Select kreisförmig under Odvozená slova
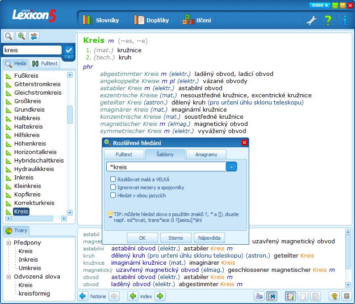The image size is (355, 304). click(34, 293)
